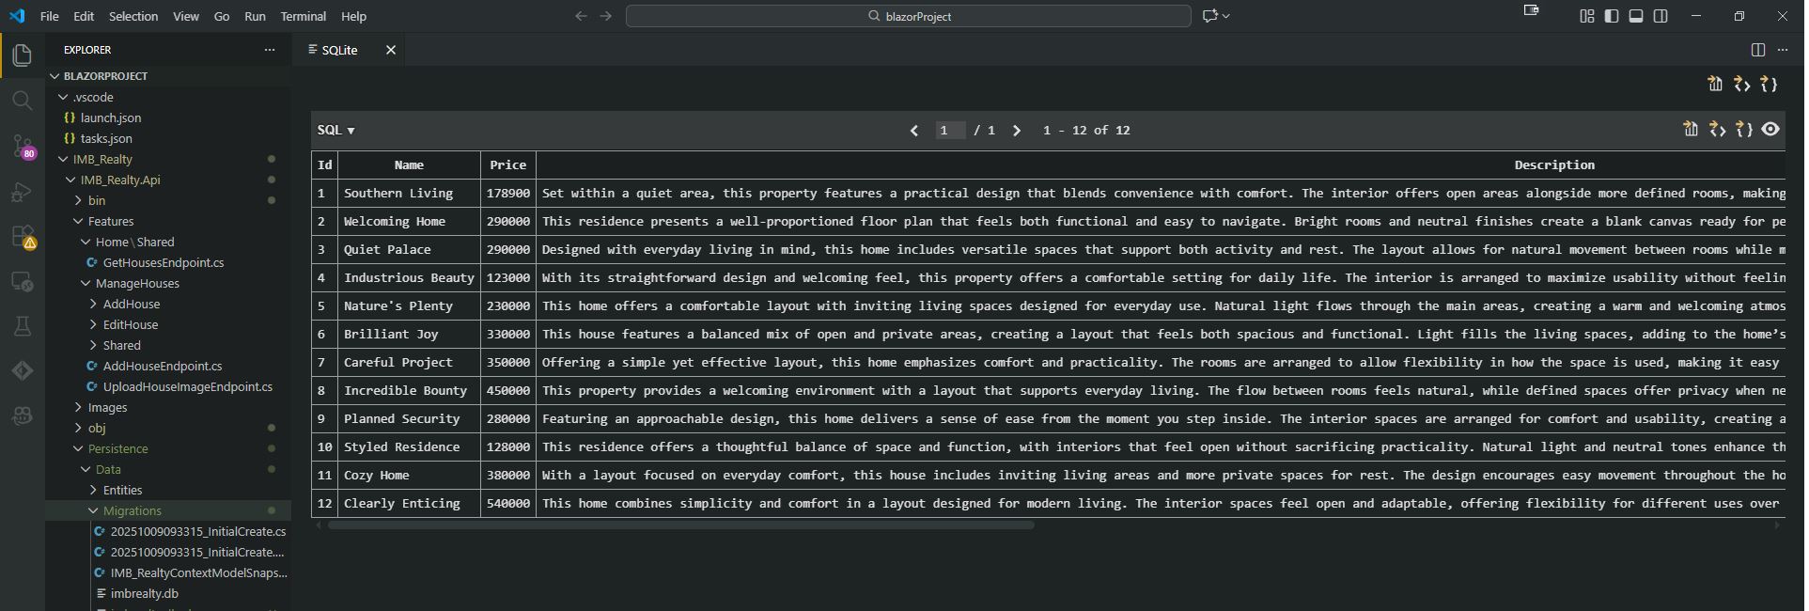Viewport: 1809px width, 611px height.
Task: Toggle the bottom panel visibility
Action: (x=1636, y=16)
